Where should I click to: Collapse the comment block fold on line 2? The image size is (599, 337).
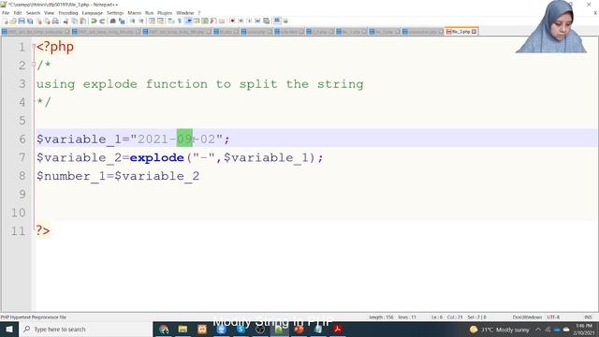[34, 65]
